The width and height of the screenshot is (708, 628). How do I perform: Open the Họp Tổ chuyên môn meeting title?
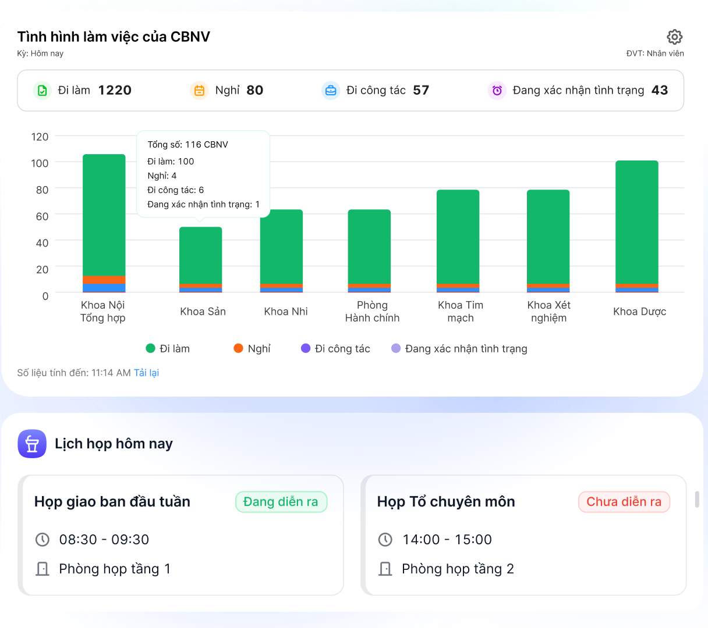click(x=446, y=502)
